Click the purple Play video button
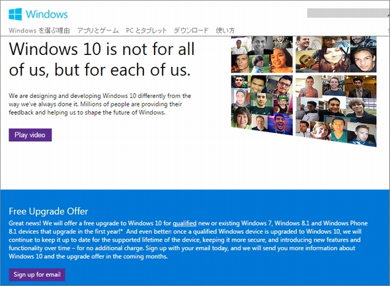This screenshot has height=286, width=390. pyautogui.click(x=30, y=135)
